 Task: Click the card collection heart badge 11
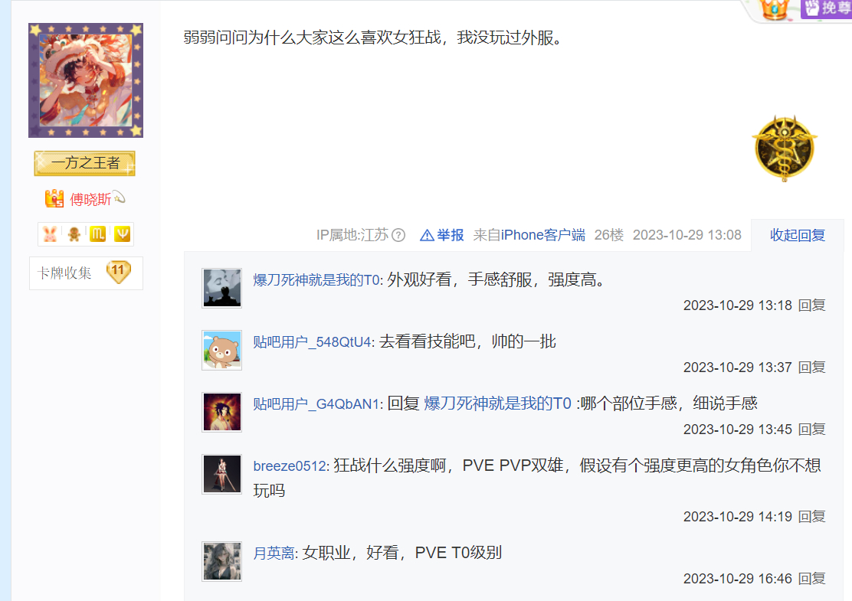click(119, 272)
